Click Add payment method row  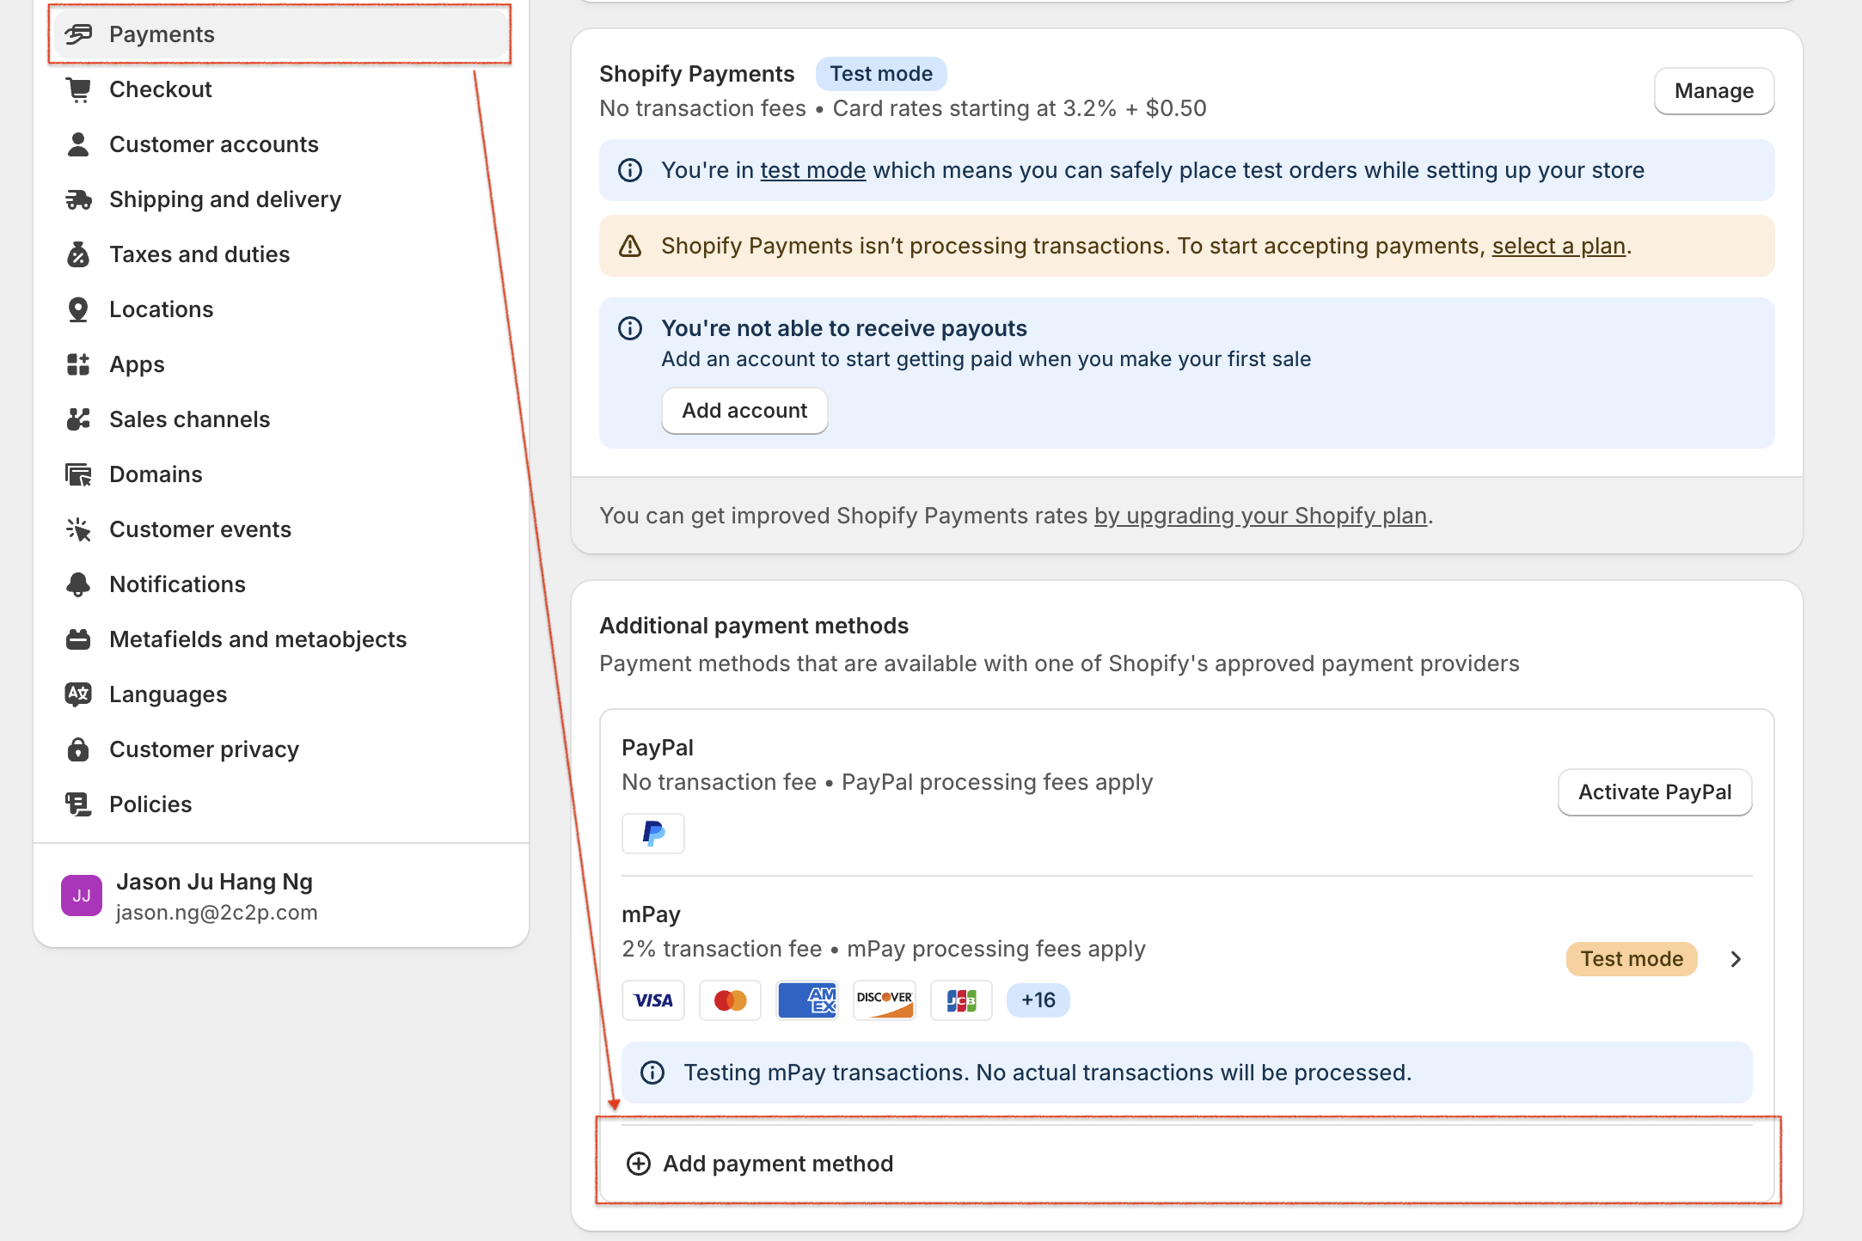pyautogui.click(x=778, y=1164)
